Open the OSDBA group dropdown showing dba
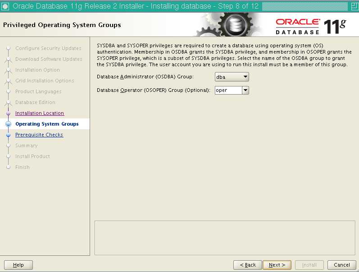The height and width of the screenshot is (272, 359). (232, 77)
